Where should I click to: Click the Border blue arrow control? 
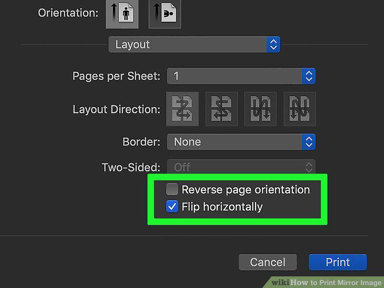tap(309, 142)
